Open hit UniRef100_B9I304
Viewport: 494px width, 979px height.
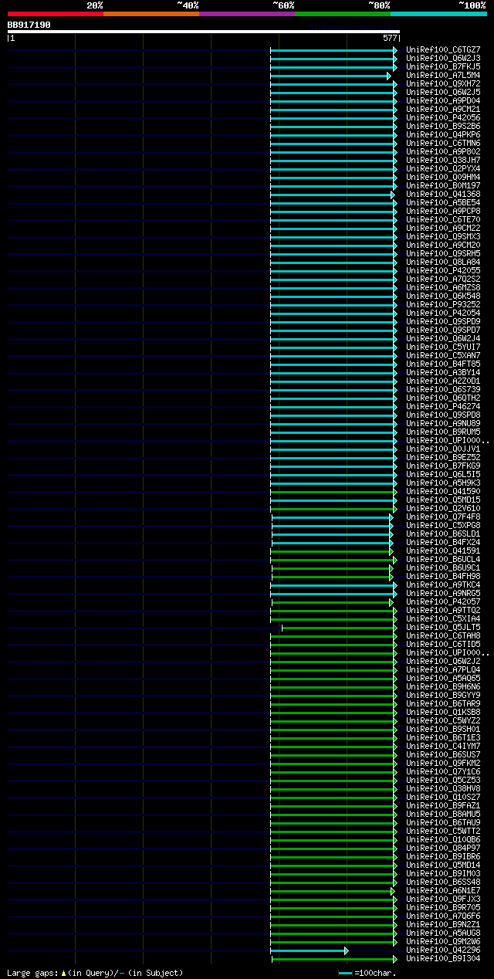click(443, 959)
